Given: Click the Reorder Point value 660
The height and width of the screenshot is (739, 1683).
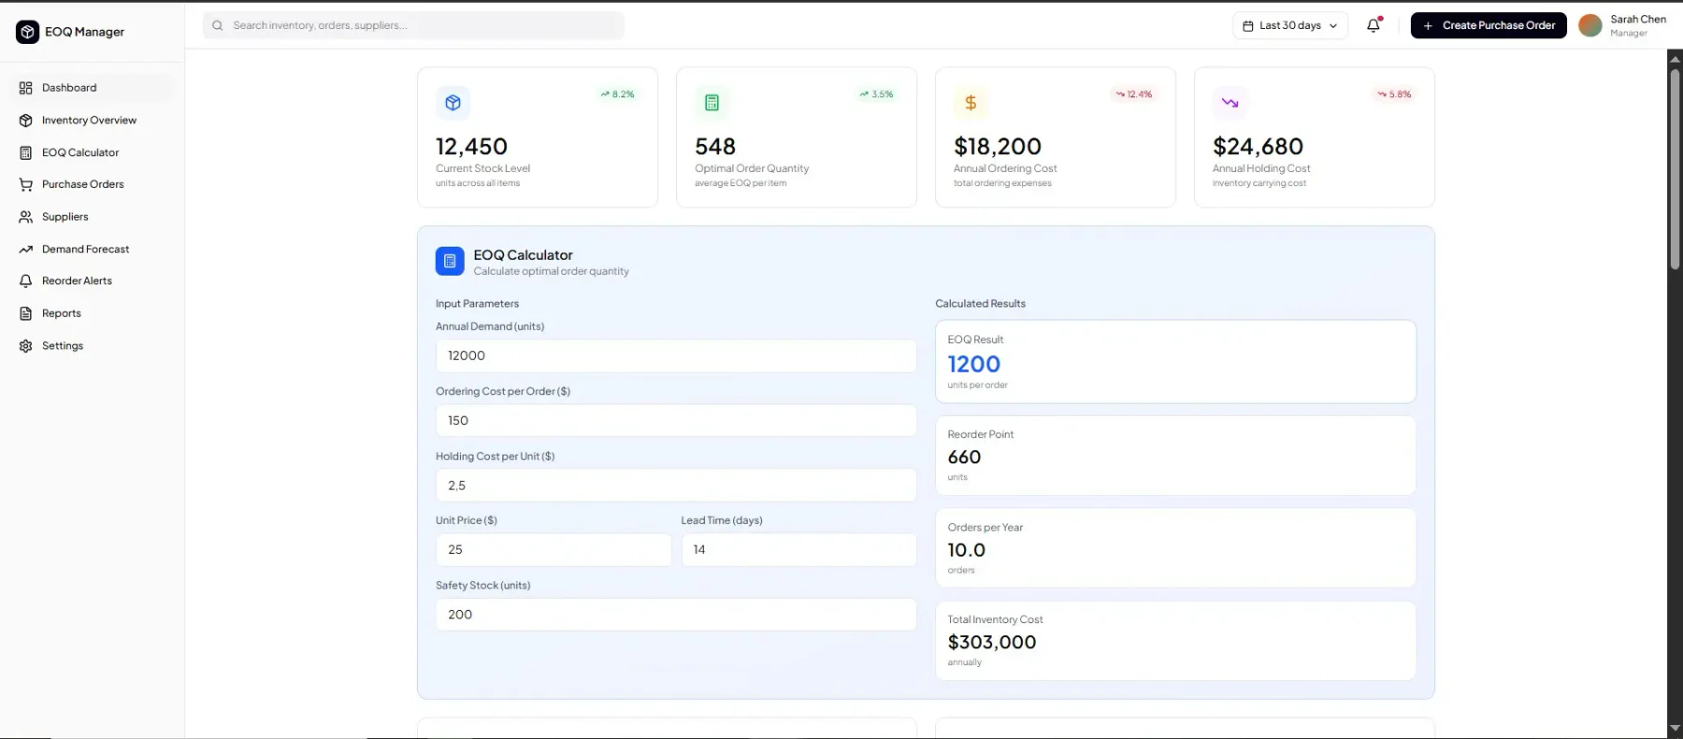Looking at the screenshot, I should 964,457.
